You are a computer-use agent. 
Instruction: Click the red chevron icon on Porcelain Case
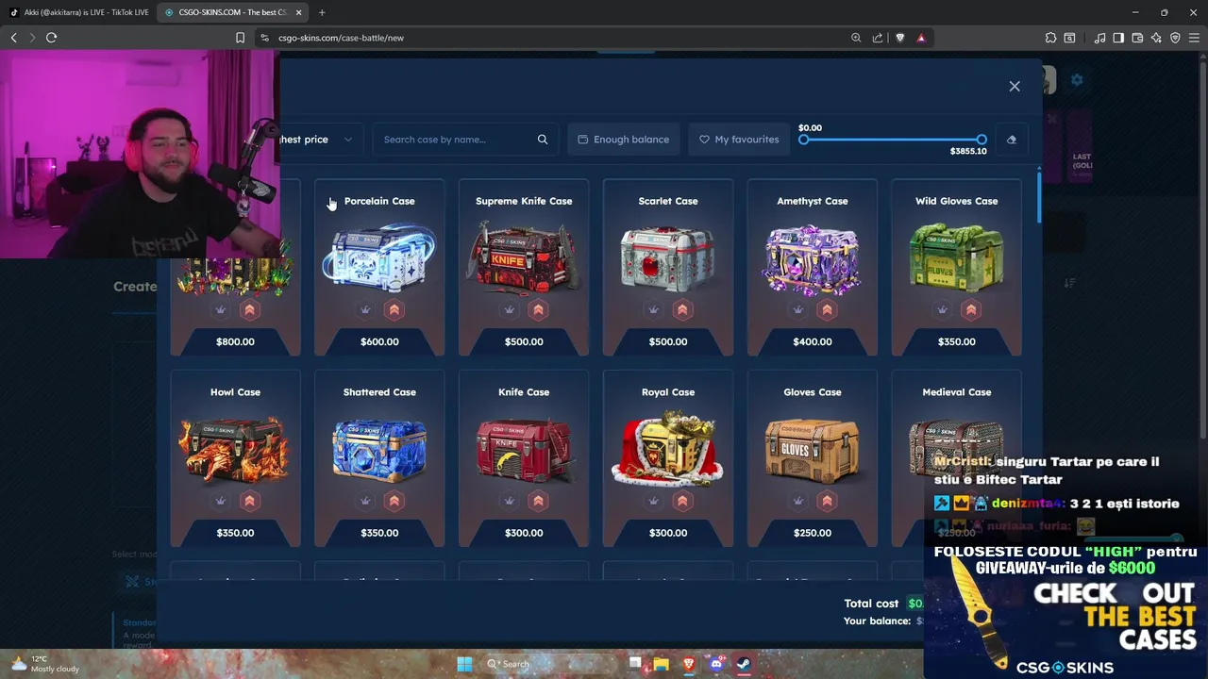(x=394, y=309)
